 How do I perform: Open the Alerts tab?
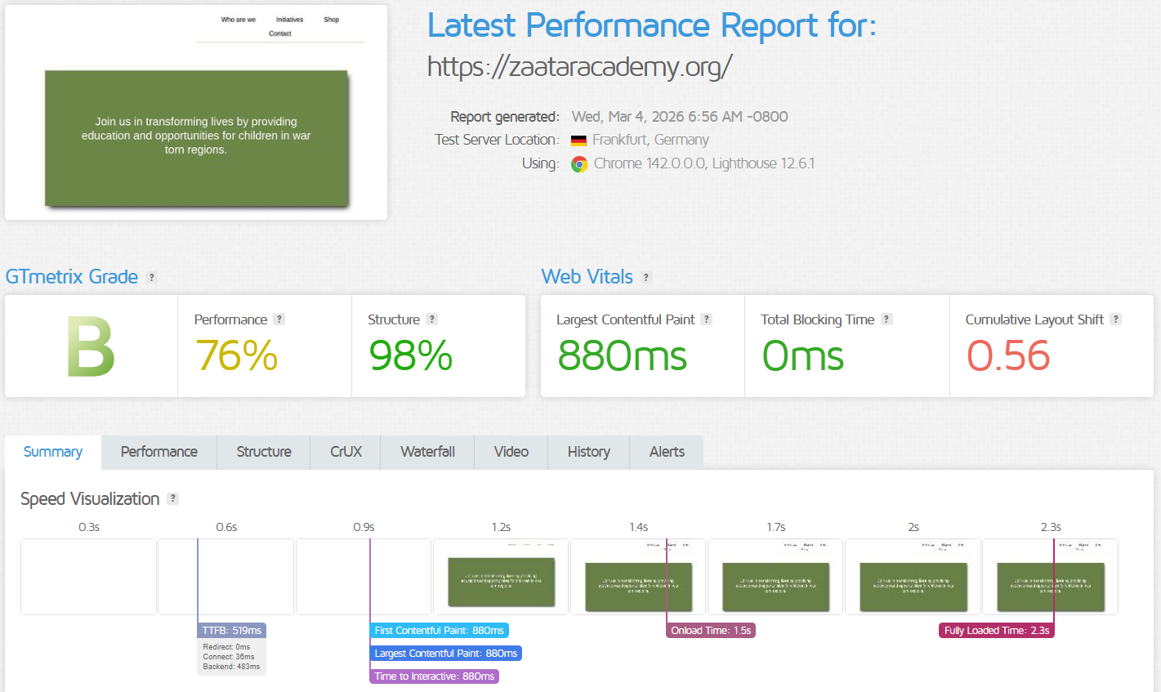[667, 452]
